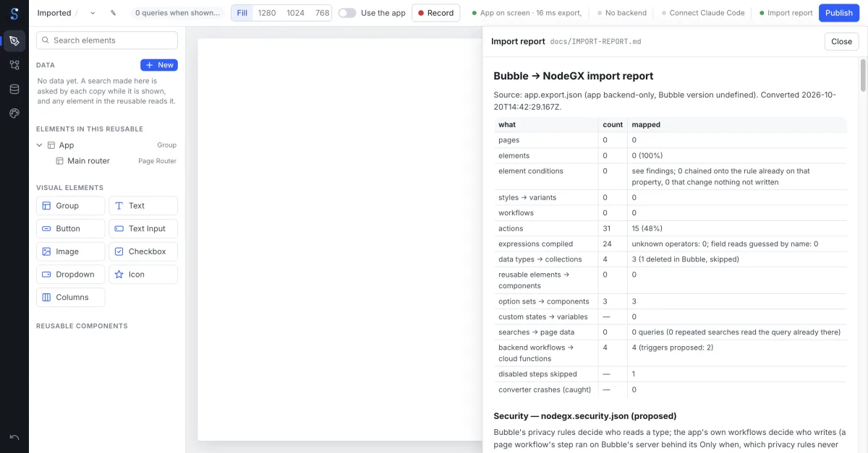This screenshot has width=868, height=453.
Task: Click the 'option sets → components' row
Action: (x=671, y=301)
